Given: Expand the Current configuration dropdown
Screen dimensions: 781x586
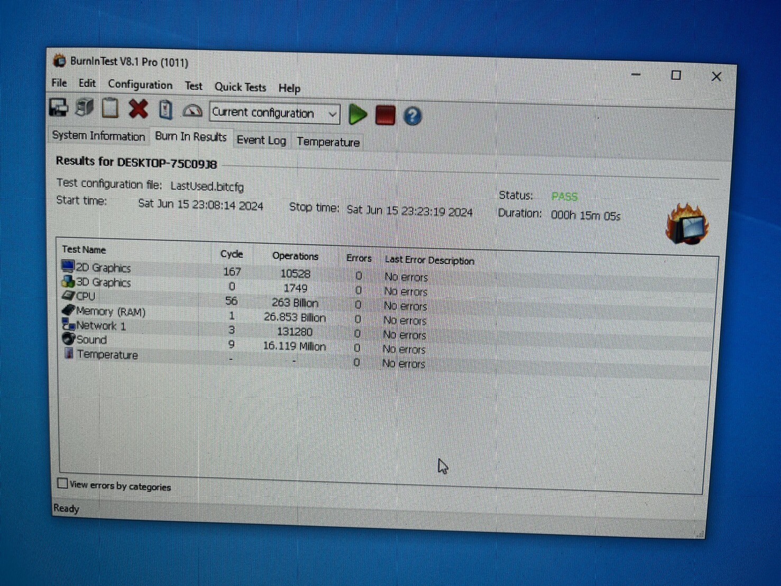Looking at the screenshot, I should pyautogui.click(x=332, y=114).
